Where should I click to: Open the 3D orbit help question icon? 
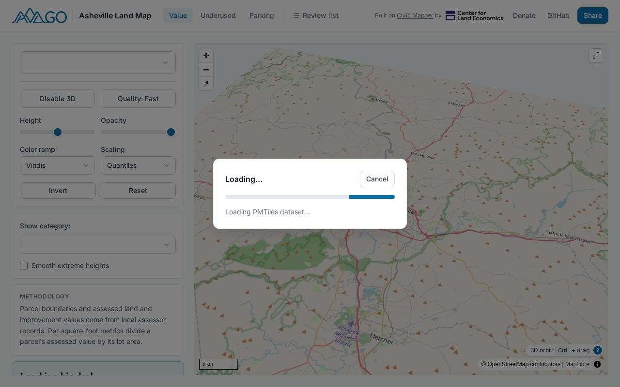click(598, 350)
